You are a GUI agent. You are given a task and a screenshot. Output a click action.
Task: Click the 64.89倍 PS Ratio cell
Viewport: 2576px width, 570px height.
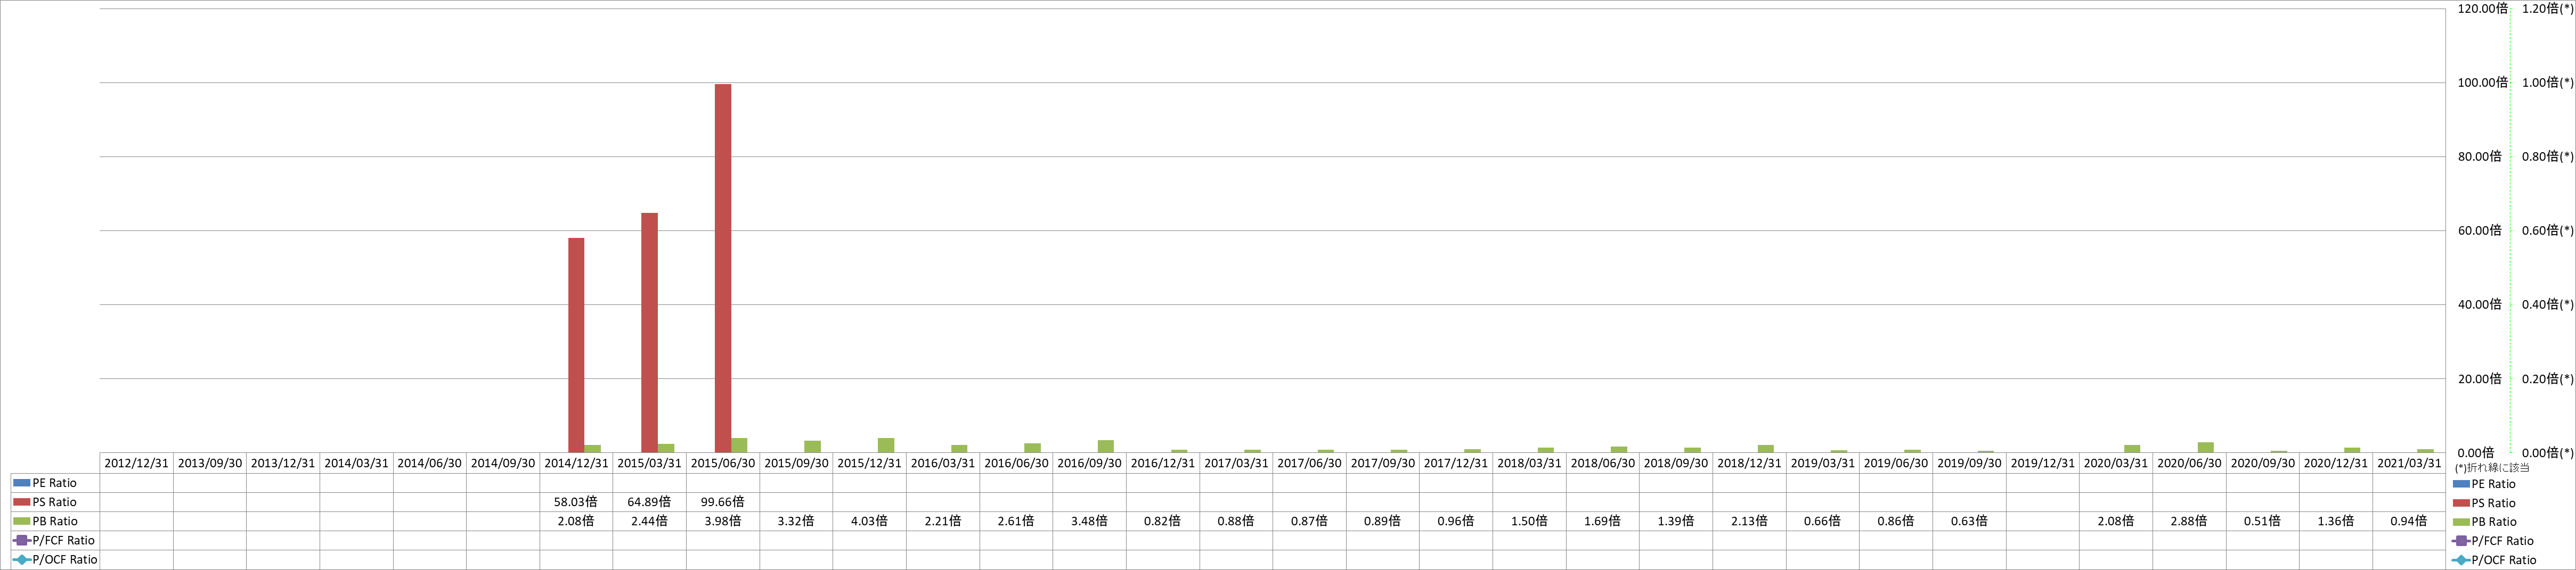click(650, 502)
